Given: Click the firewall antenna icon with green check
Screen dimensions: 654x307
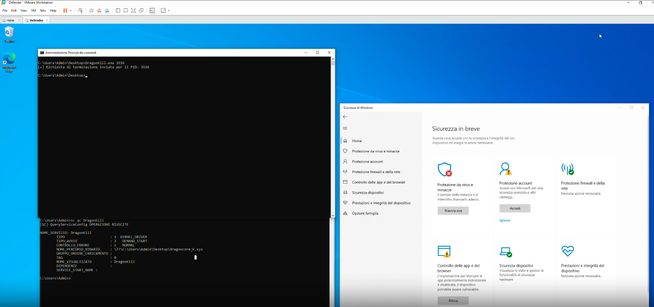Looking at the screenshot, I should coord(568,169).
